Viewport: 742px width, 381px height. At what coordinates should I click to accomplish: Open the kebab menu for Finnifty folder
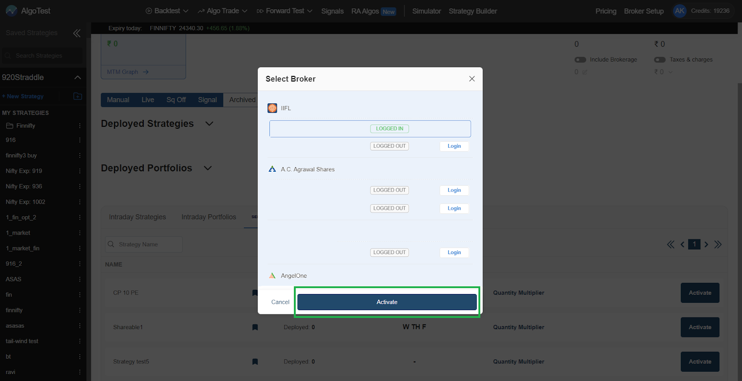[x=80, y=126]
